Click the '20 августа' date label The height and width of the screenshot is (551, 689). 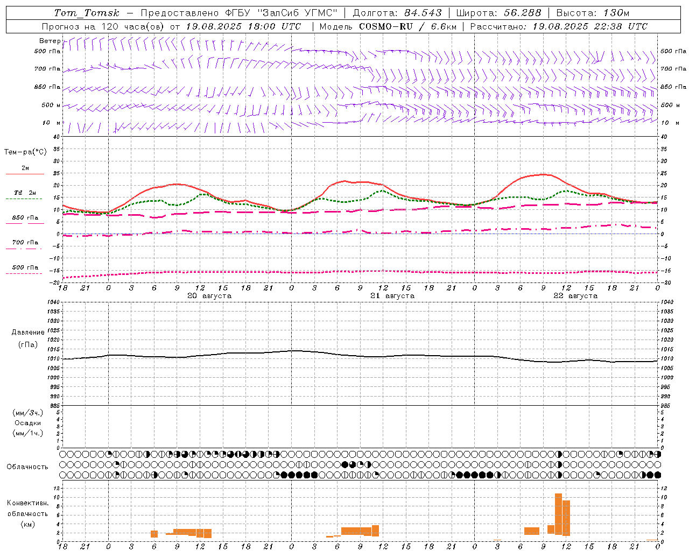tap(209, 296)
